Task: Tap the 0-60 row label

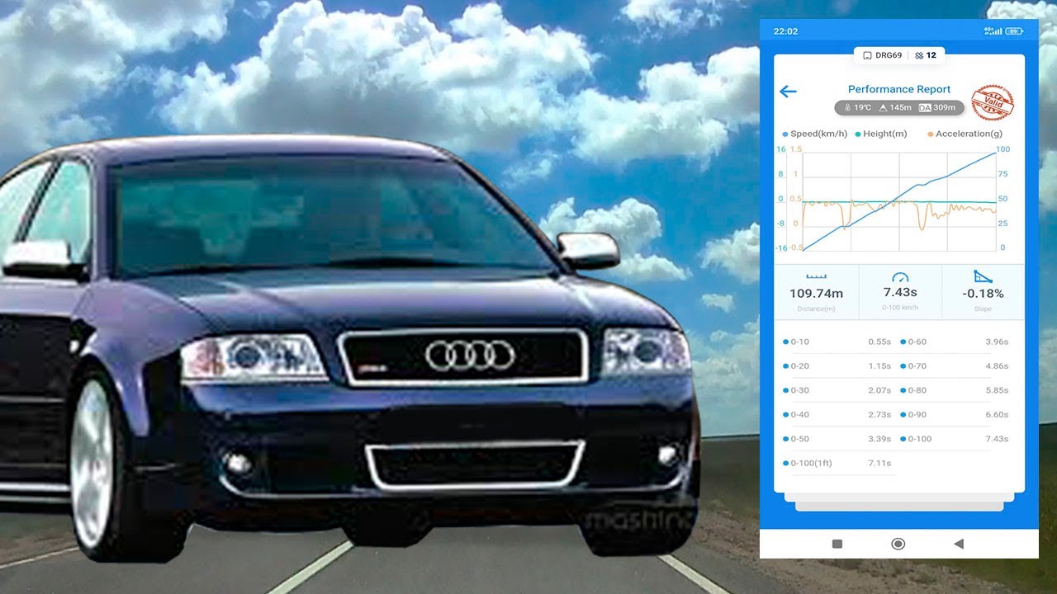Action: pos(917,342)
